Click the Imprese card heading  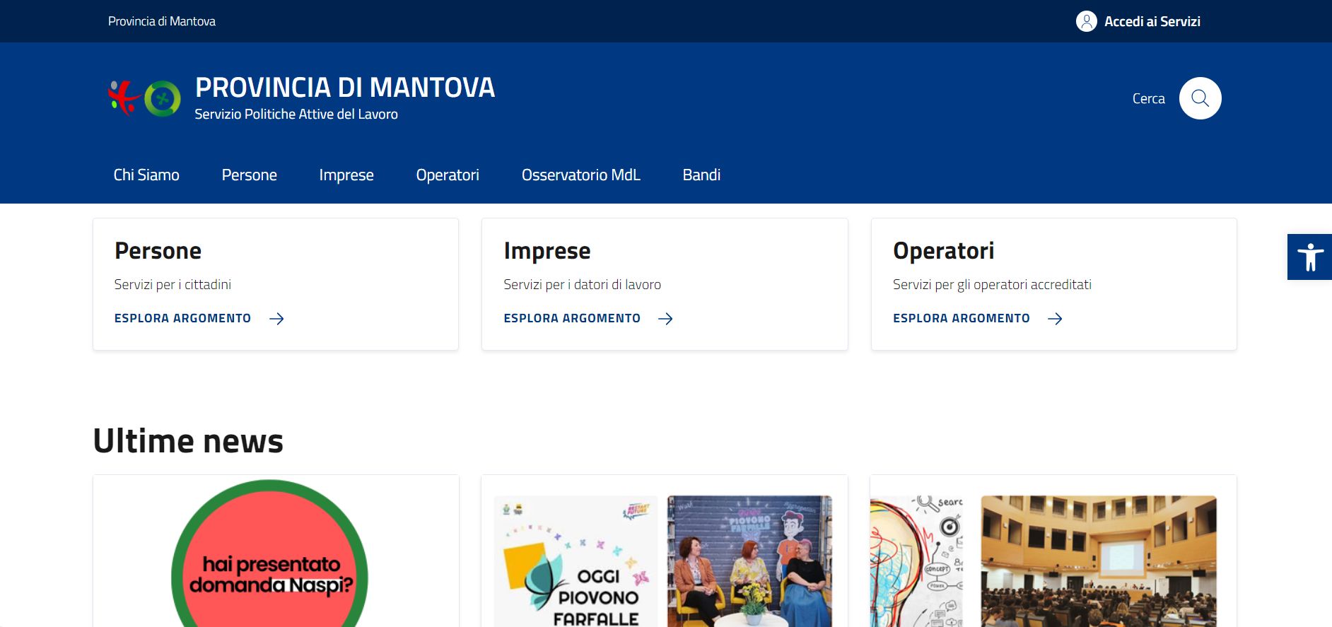tap(547, 250)
